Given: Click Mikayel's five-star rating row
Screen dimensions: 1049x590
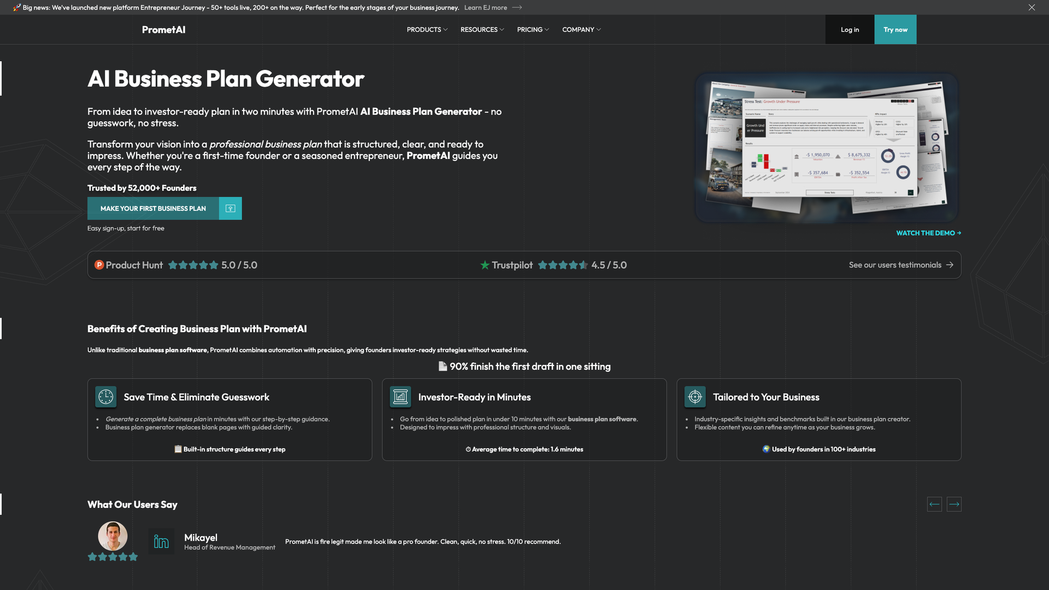Looking at the screenshot, I should [113, 557].
